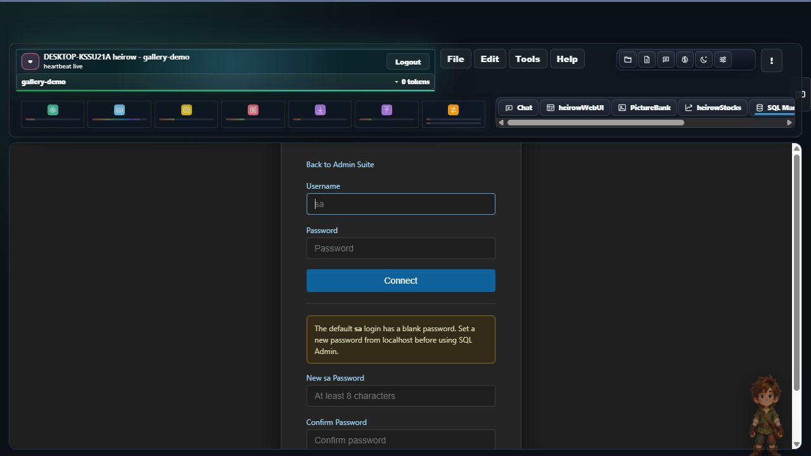Click the purple download arrow icon

click(320, 110)
